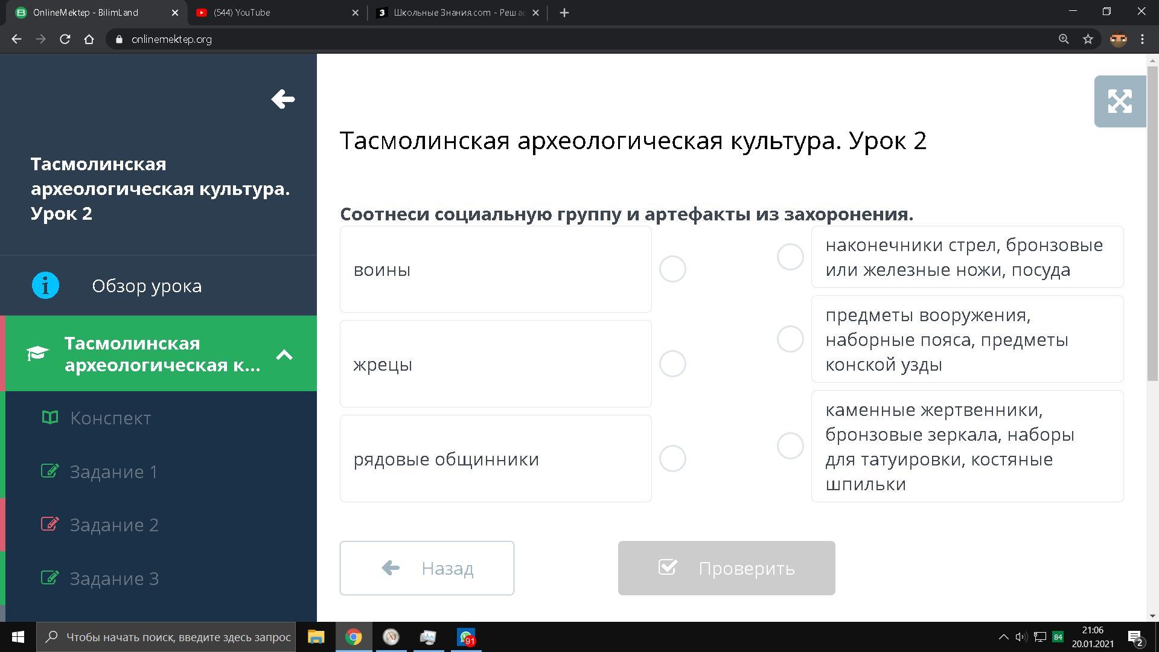Viewport: 1159px width, 652px height.
Task: Open Задание 2 in sidebar
Action: click(x=114, y=525)
